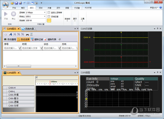
Task: Switch to the 共享 ribbon tab
Action: (49, 8)
